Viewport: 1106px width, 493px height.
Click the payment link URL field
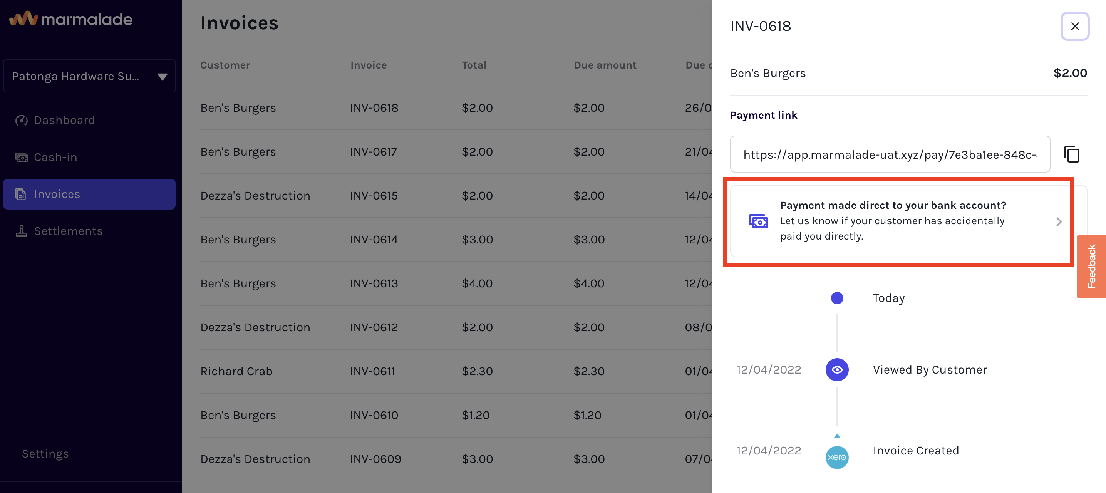click(x=890, y=154)
